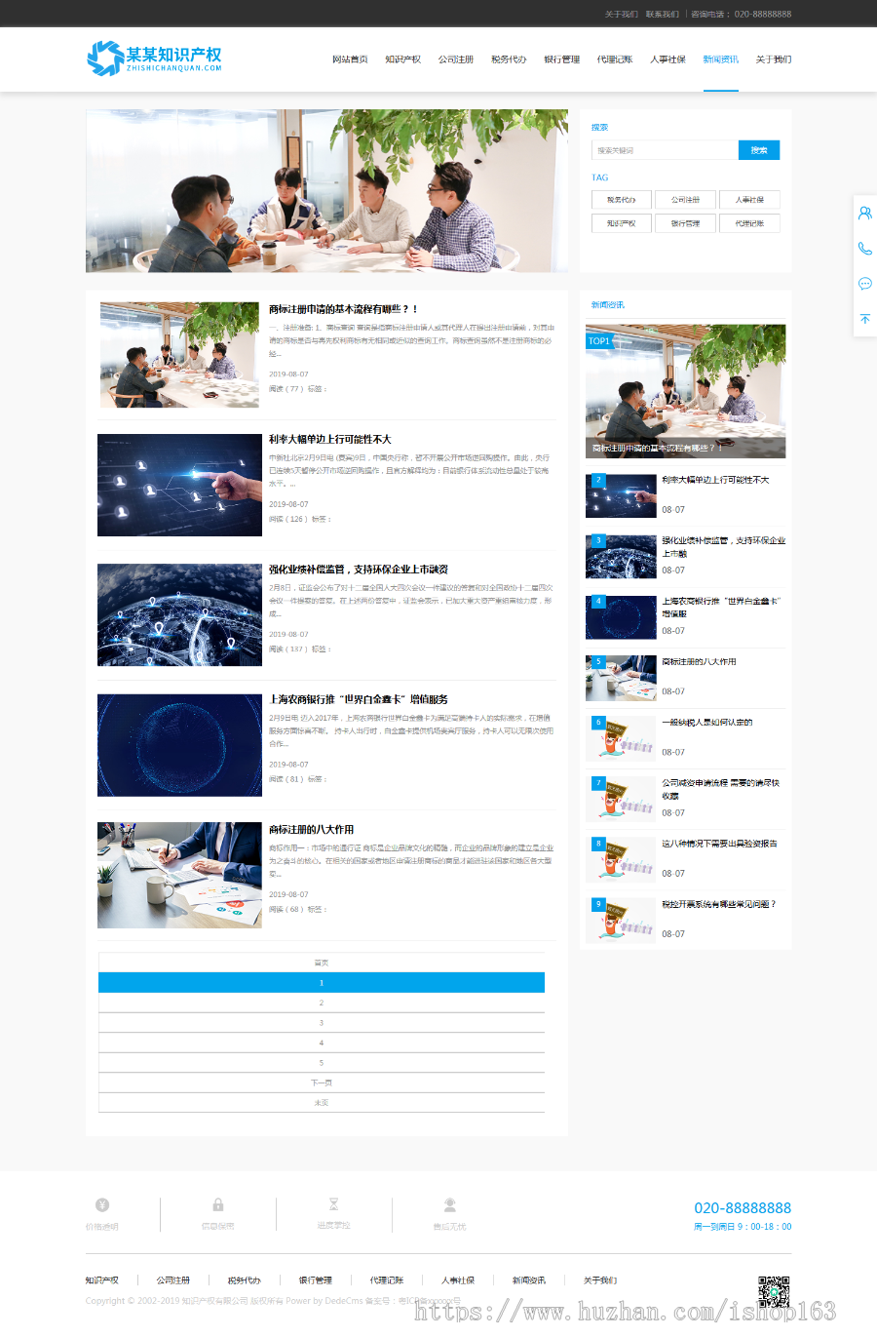
Task: Go to page 4 in pagination
Action: click(322, 1043)
